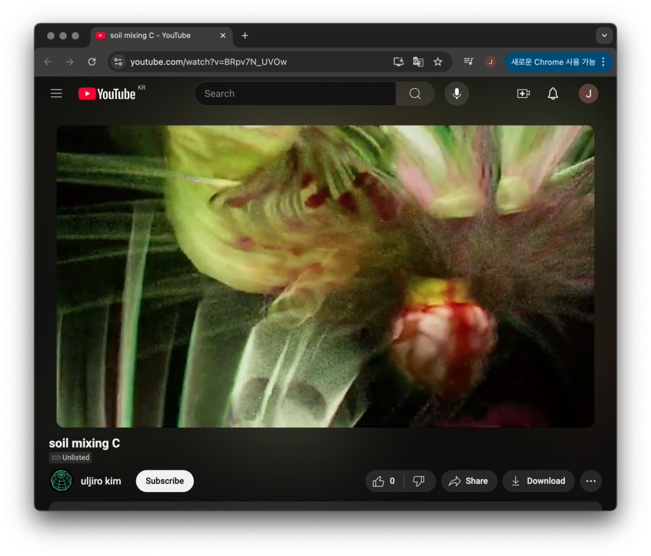Viewport: 651px width, 556px height.
Task: Click the YouTube logo to go home
Action: 107,94
